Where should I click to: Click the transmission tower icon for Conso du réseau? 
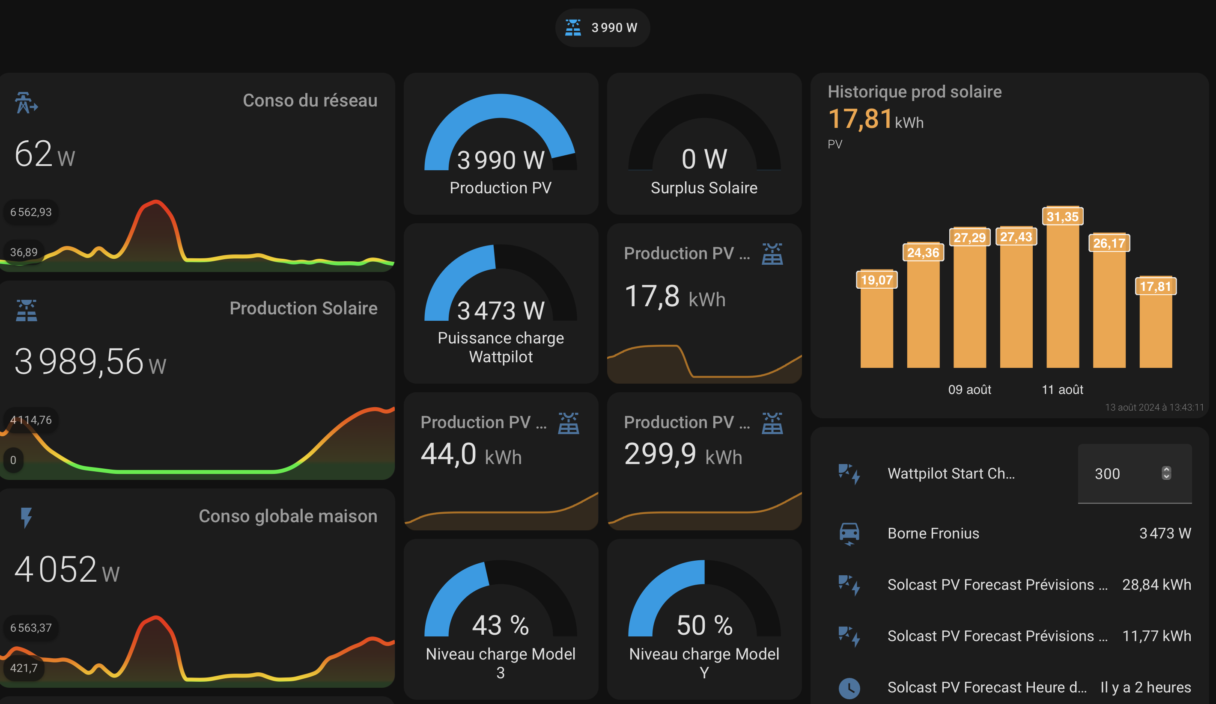point(26,103)
